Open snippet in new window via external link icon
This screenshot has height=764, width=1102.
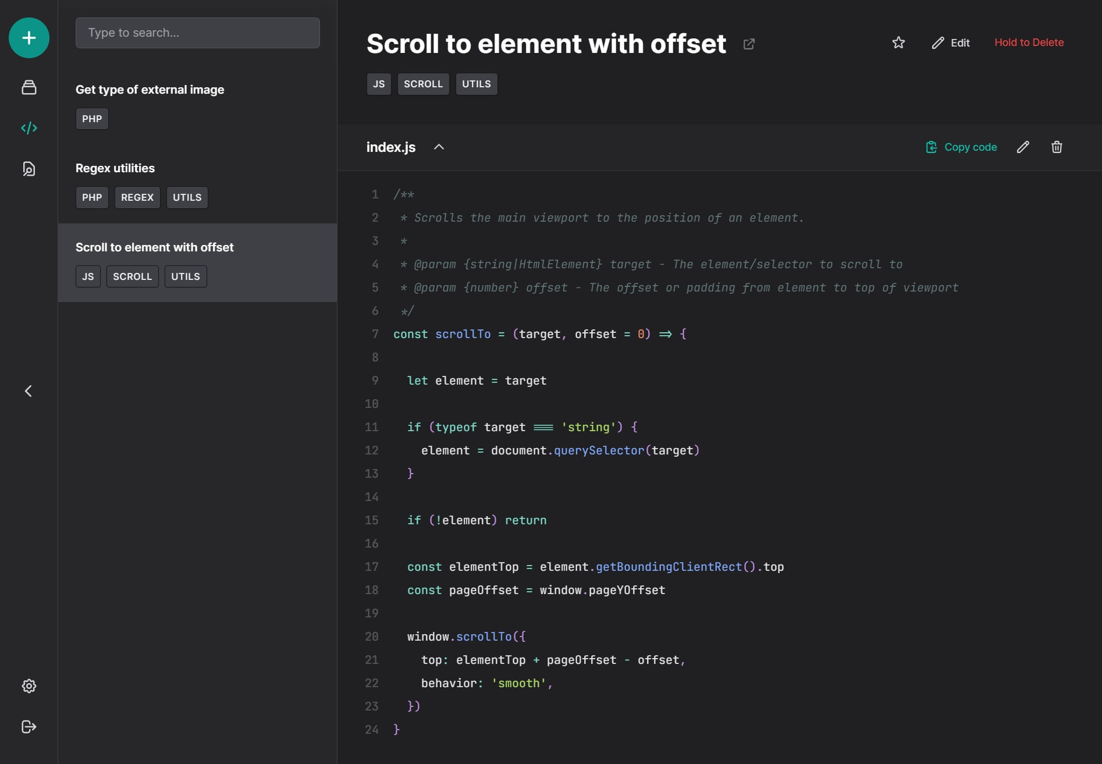(x=749, y=44)
